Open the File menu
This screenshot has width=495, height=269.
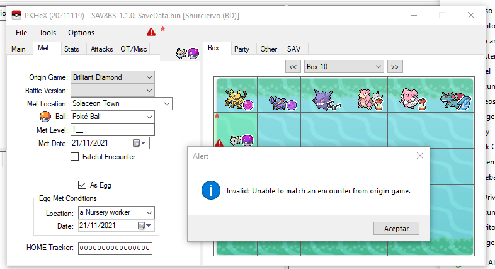(21, 33)
